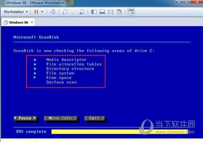Minimize the VMware Workstation window
The width and height of the screenshot is (203, 142).
click(x=179, y=2)
